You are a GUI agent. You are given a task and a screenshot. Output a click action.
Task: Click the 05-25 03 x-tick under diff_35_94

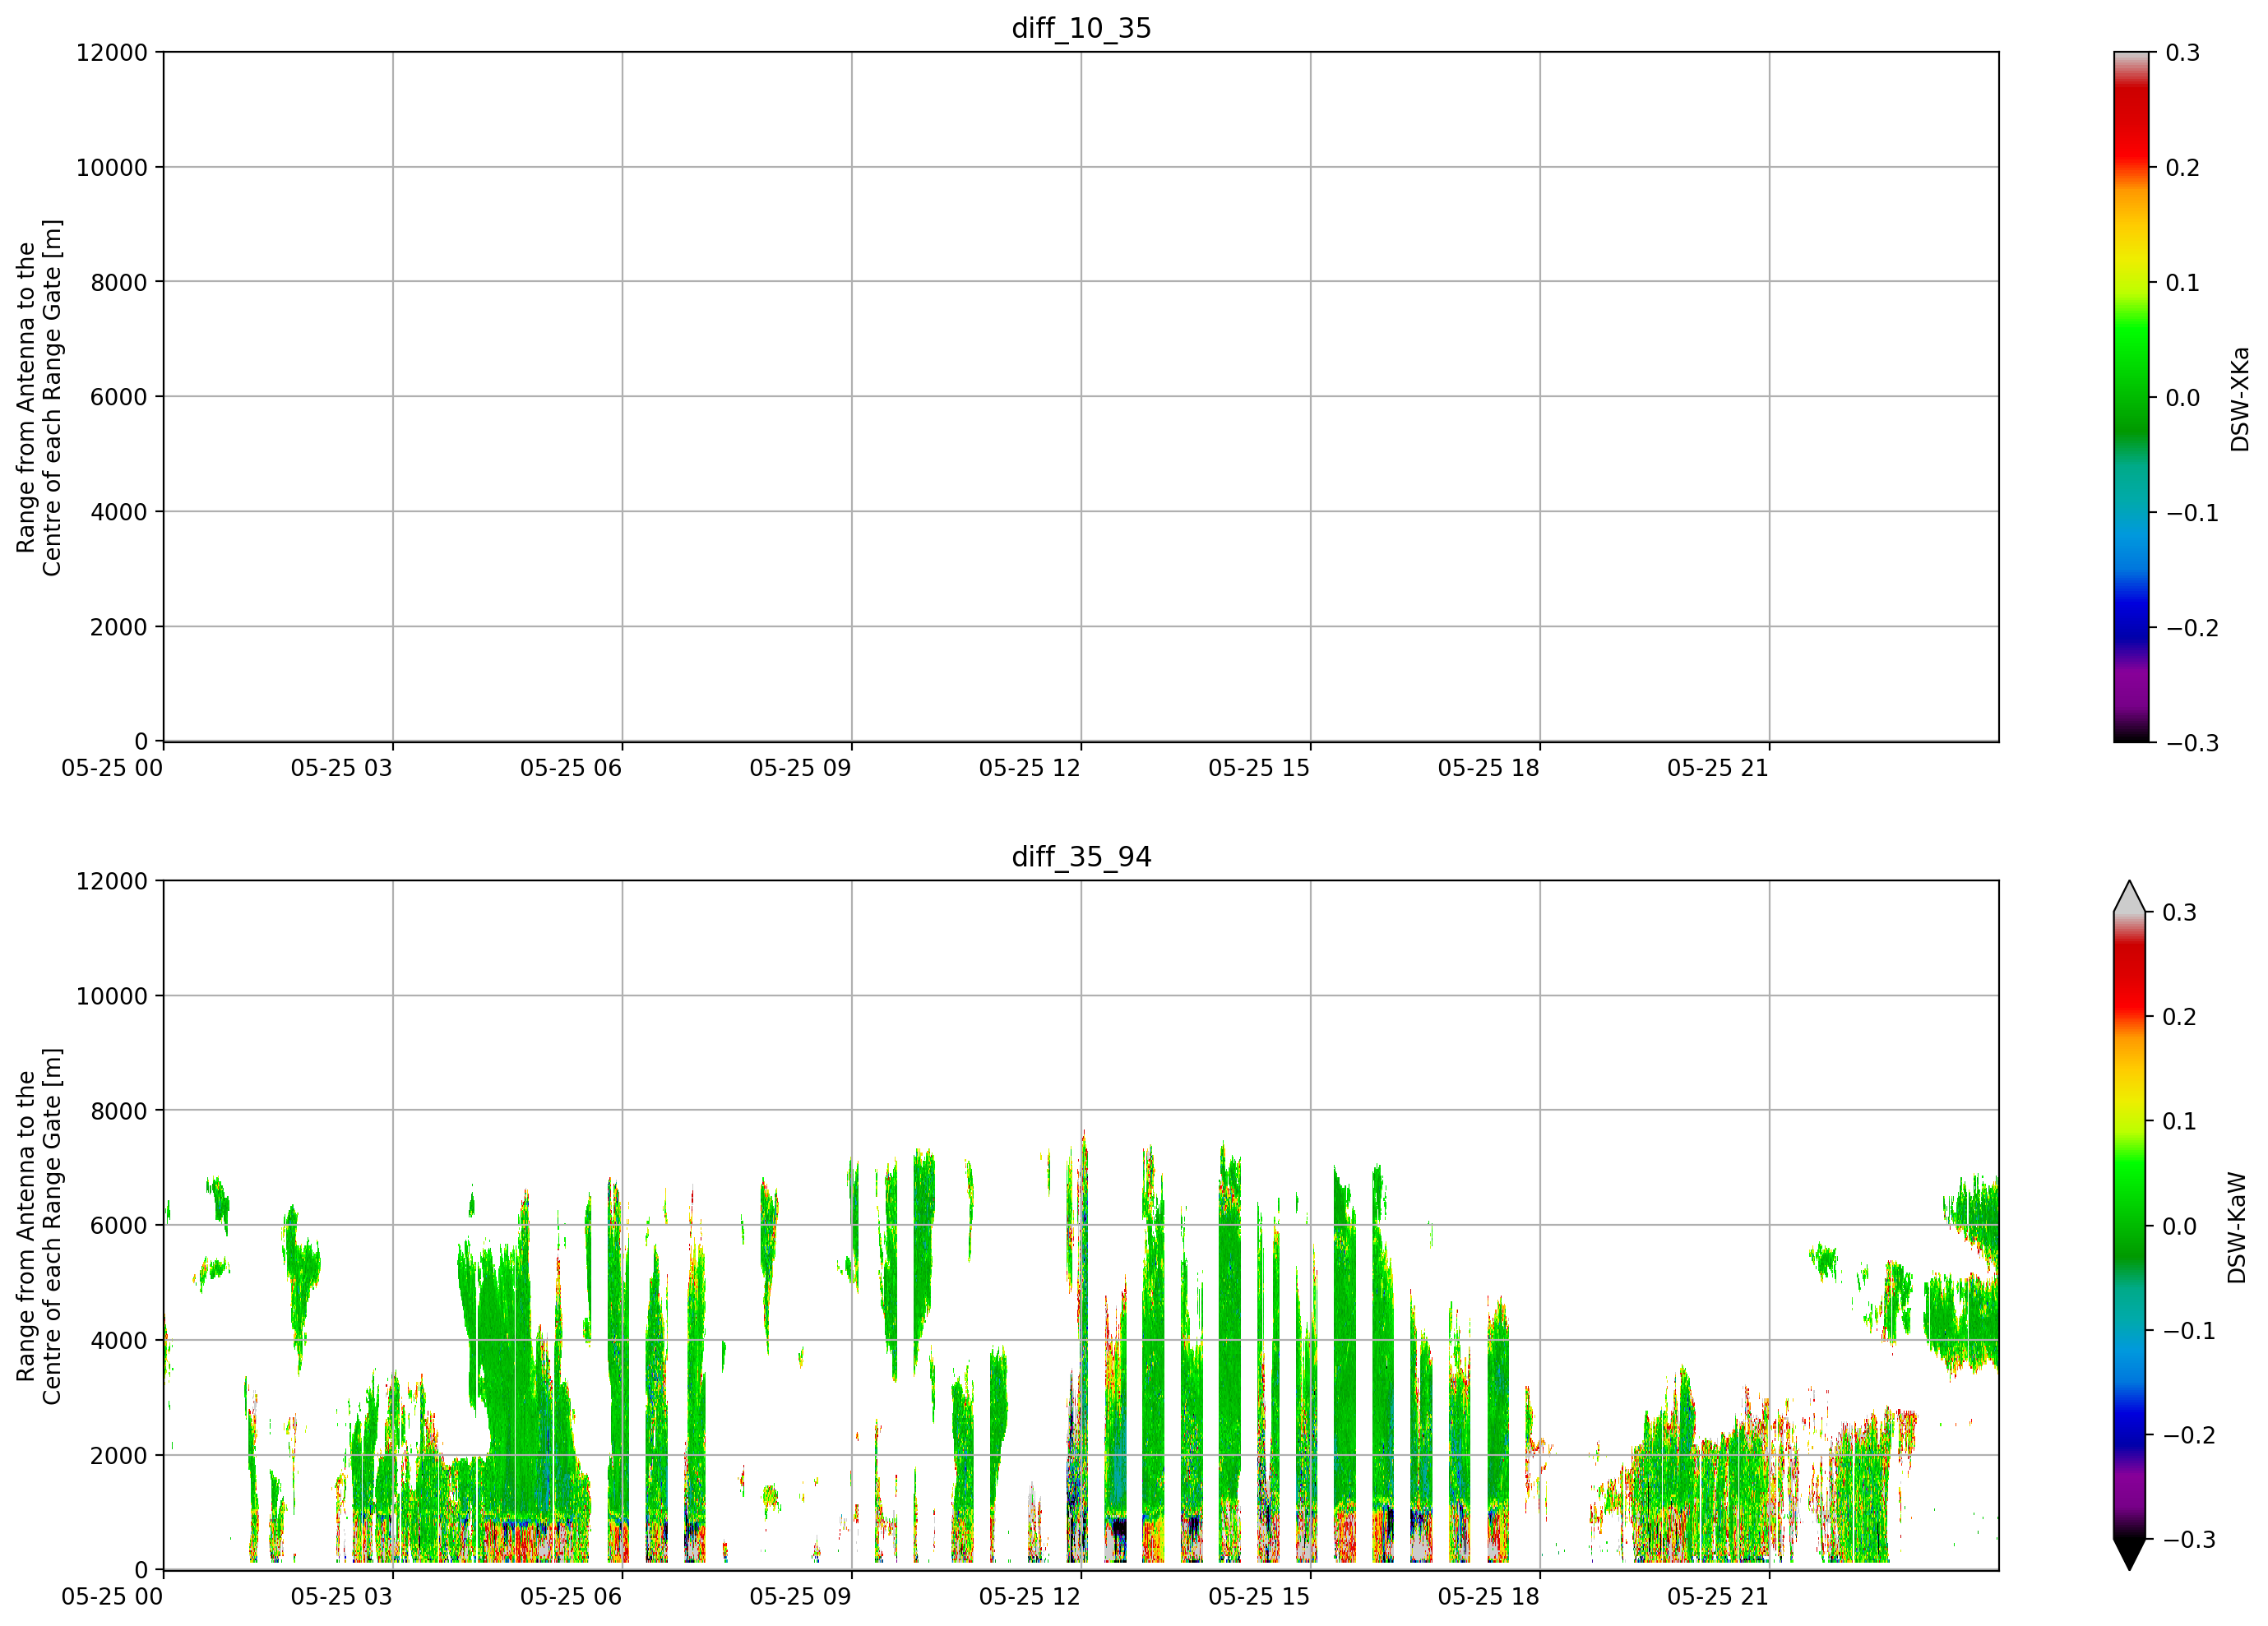[342, 1596]
